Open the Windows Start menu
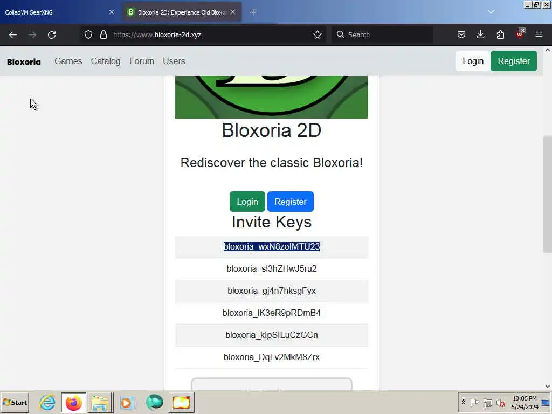Screen dimensions: 552x414 (15, 402)
